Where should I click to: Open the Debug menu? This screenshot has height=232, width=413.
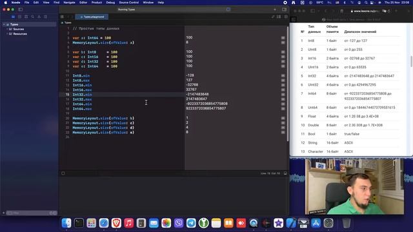pos(110,3)
